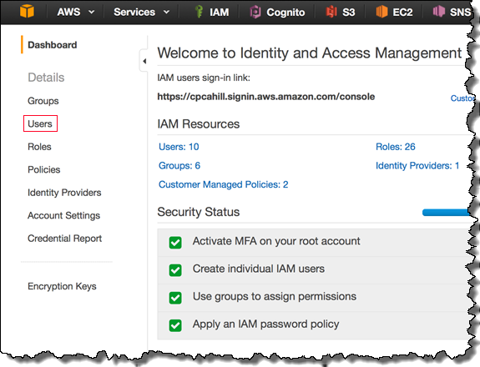Screen dimensions: 480x367
Task: Open Encryption Keys in the sidebar
Action: pos(62,286)
